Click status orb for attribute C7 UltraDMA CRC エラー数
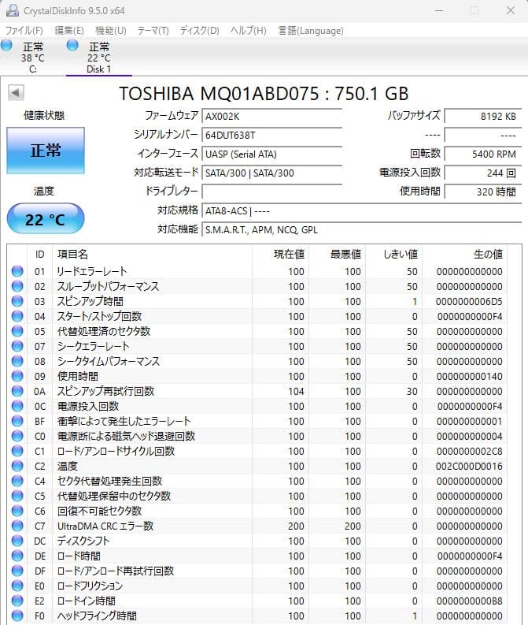 coord(17,526)
